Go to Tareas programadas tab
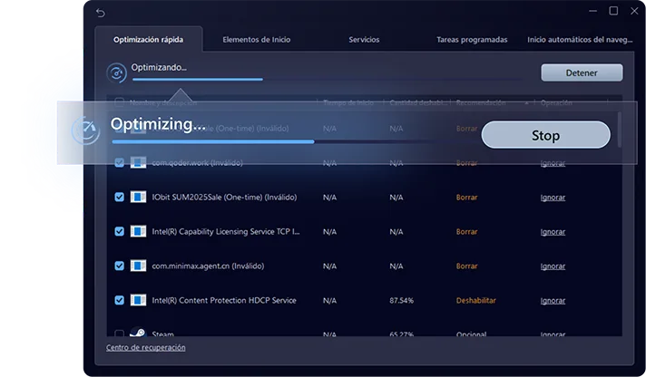The width and height of the screenshot is (646, 377). coord(472,40)
